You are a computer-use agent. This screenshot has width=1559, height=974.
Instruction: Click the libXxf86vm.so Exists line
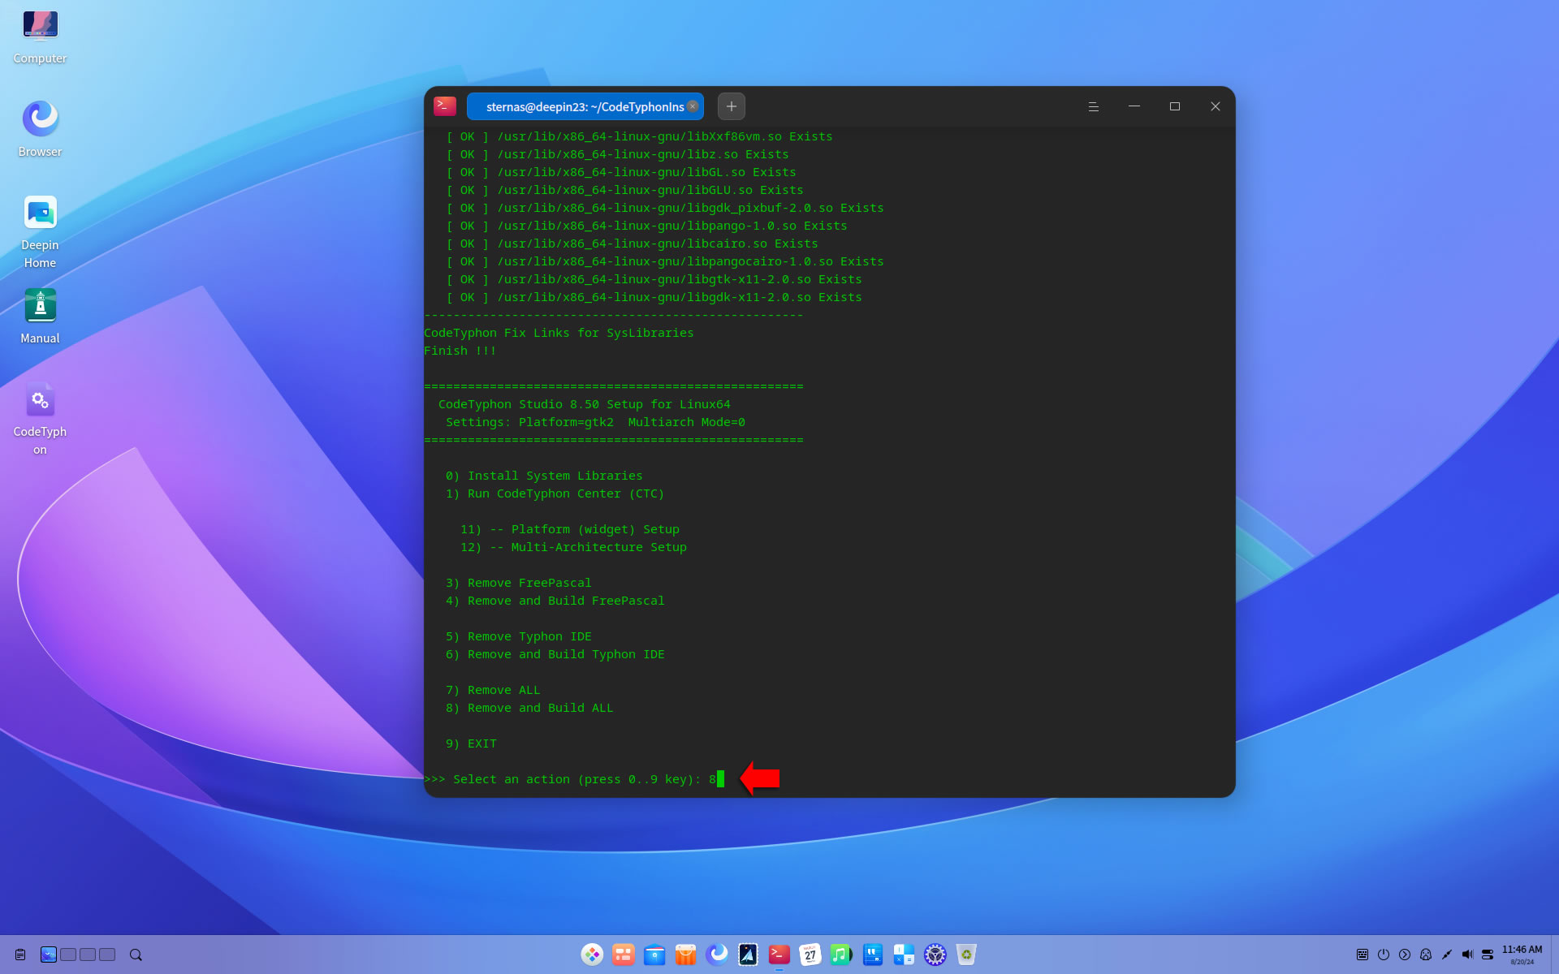[x=639, y=136]
